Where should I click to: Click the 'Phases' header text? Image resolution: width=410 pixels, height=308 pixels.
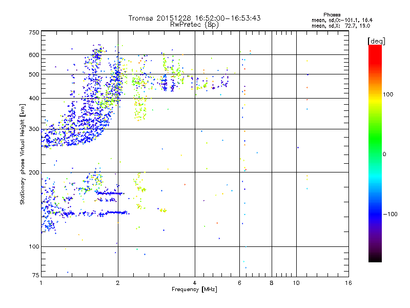point(332,15)
